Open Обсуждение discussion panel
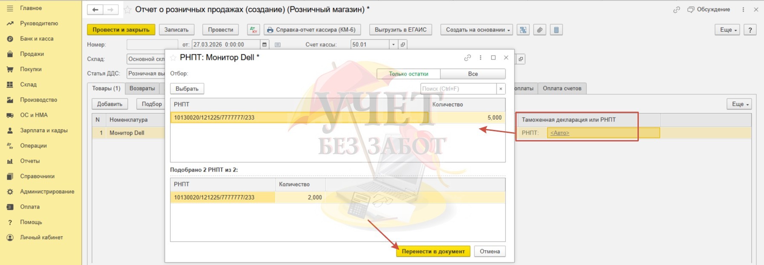Viewport: 764px width, 265px height. 709,9
